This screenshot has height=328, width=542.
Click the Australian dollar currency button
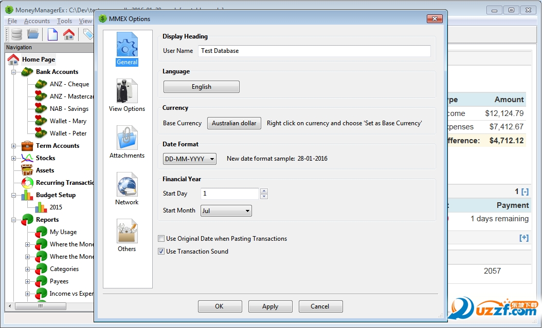[234, 123]
